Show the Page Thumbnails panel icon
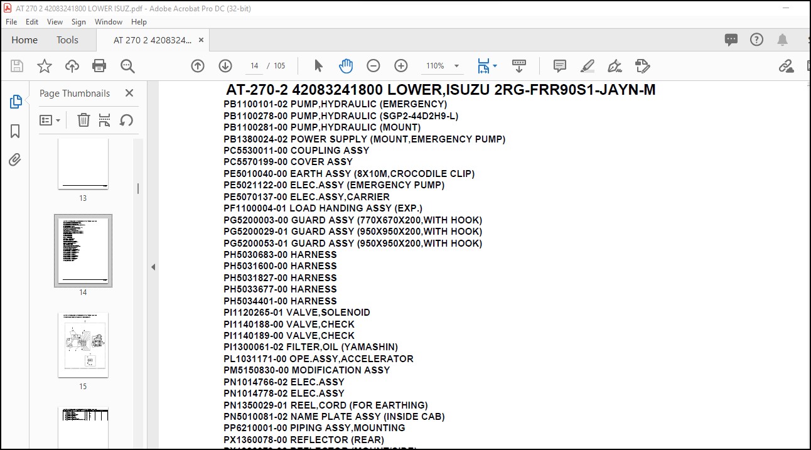The image size is (811, 450). pos(16,102)
